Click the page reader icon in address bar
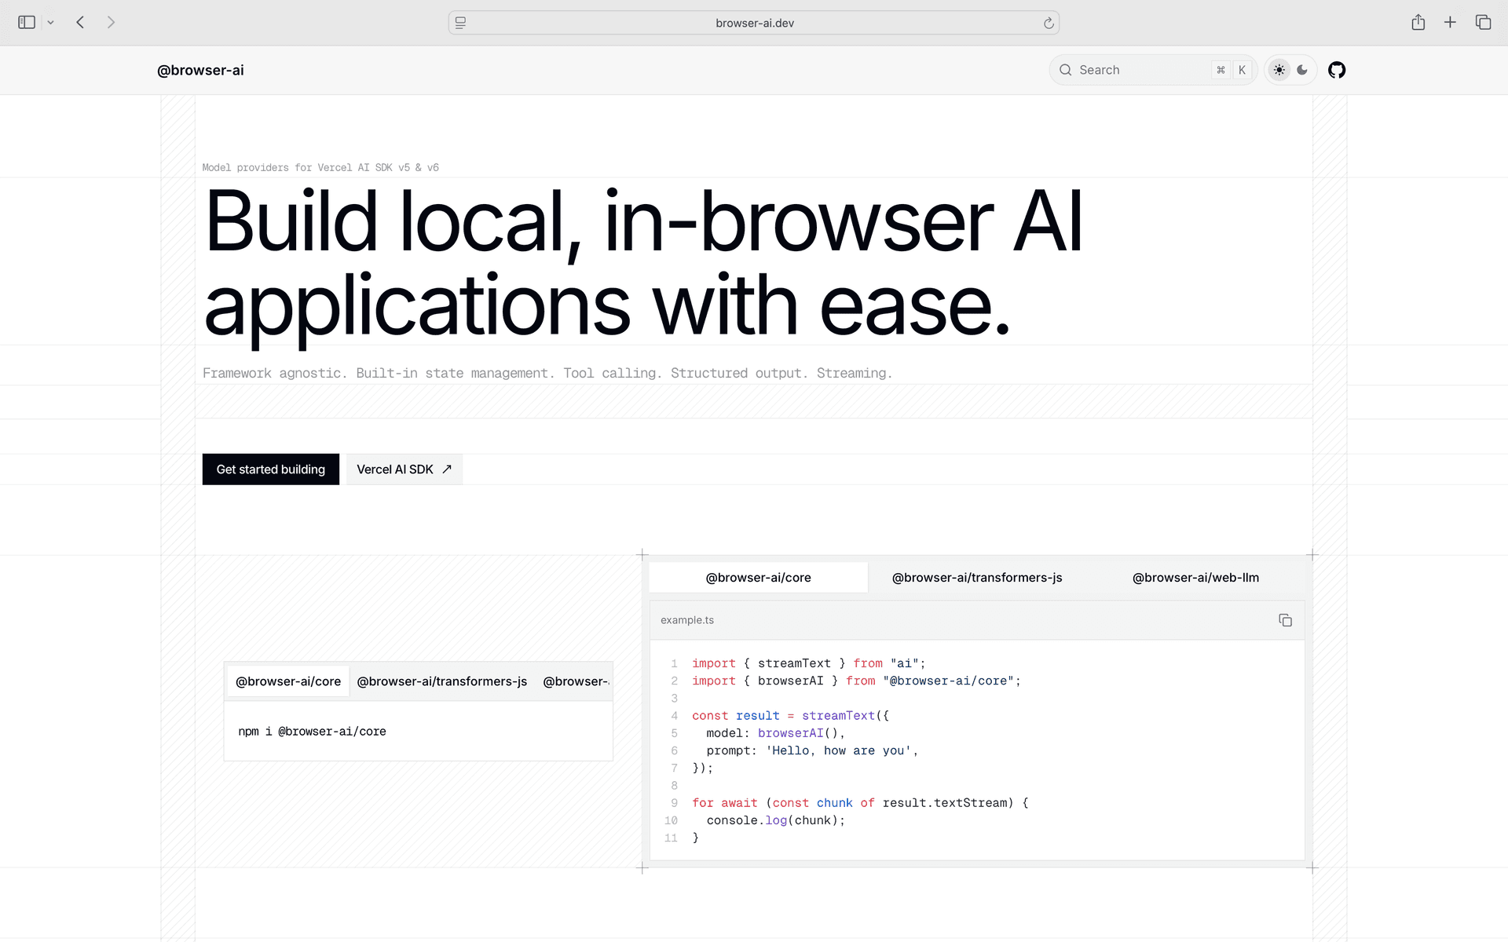 [461, 23]
